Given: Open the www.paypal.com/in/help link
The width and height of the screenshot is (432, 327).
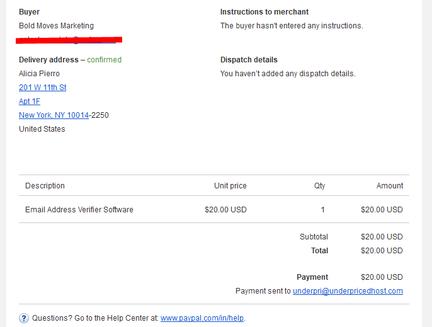Looking at the screenshot, I should click(202, 318).
